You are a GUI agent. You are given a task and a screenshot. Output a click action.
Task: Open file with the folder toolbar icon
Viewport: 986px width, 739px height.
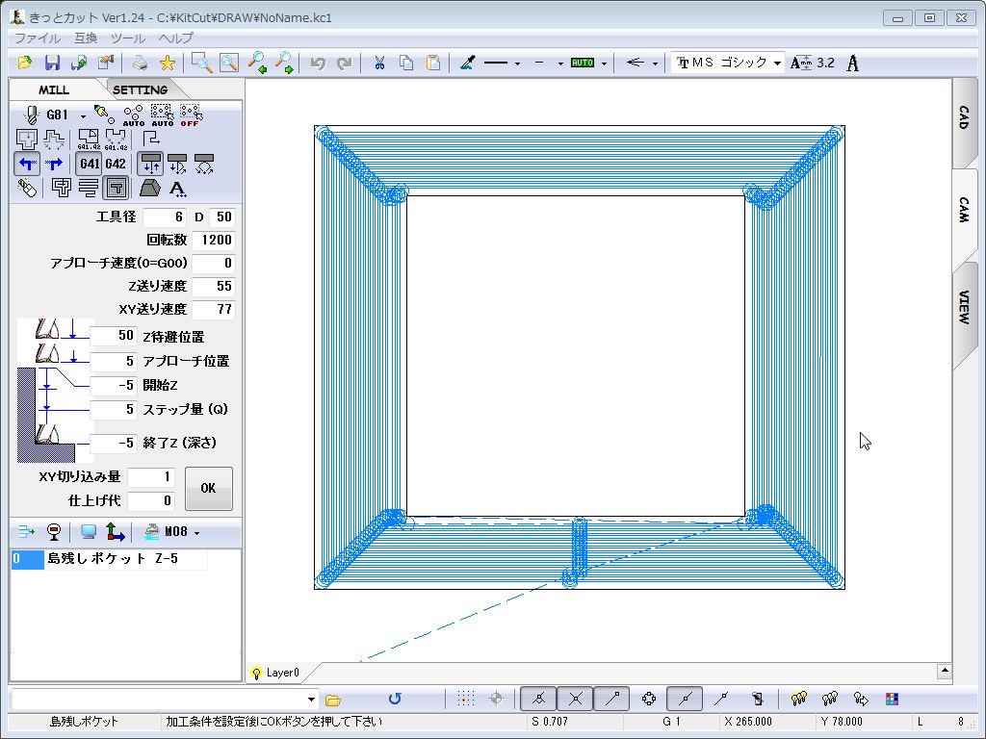[24, 63]
